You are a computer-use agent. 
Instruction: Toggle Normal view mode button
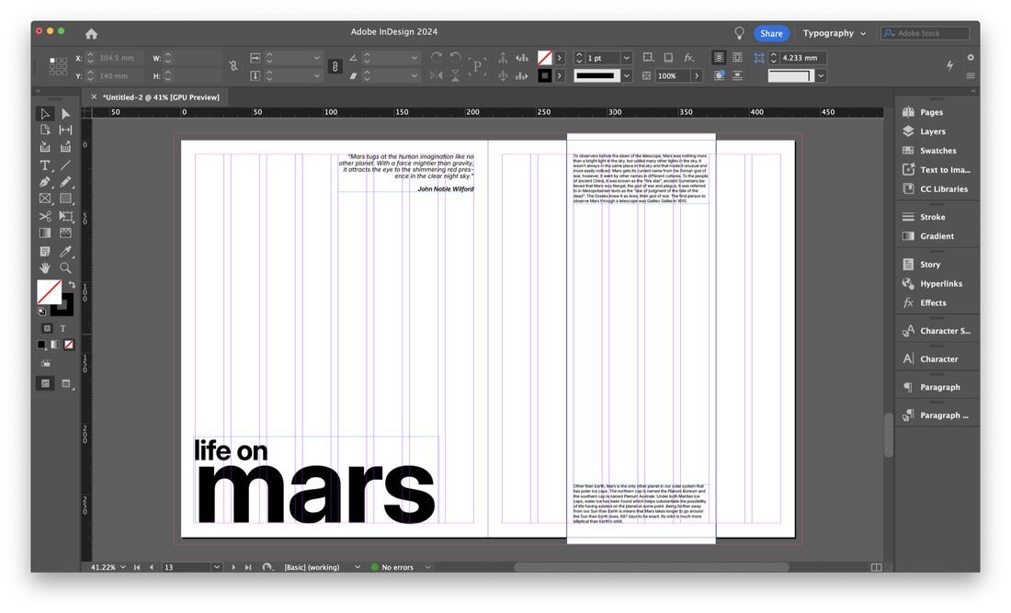point(45,383)
